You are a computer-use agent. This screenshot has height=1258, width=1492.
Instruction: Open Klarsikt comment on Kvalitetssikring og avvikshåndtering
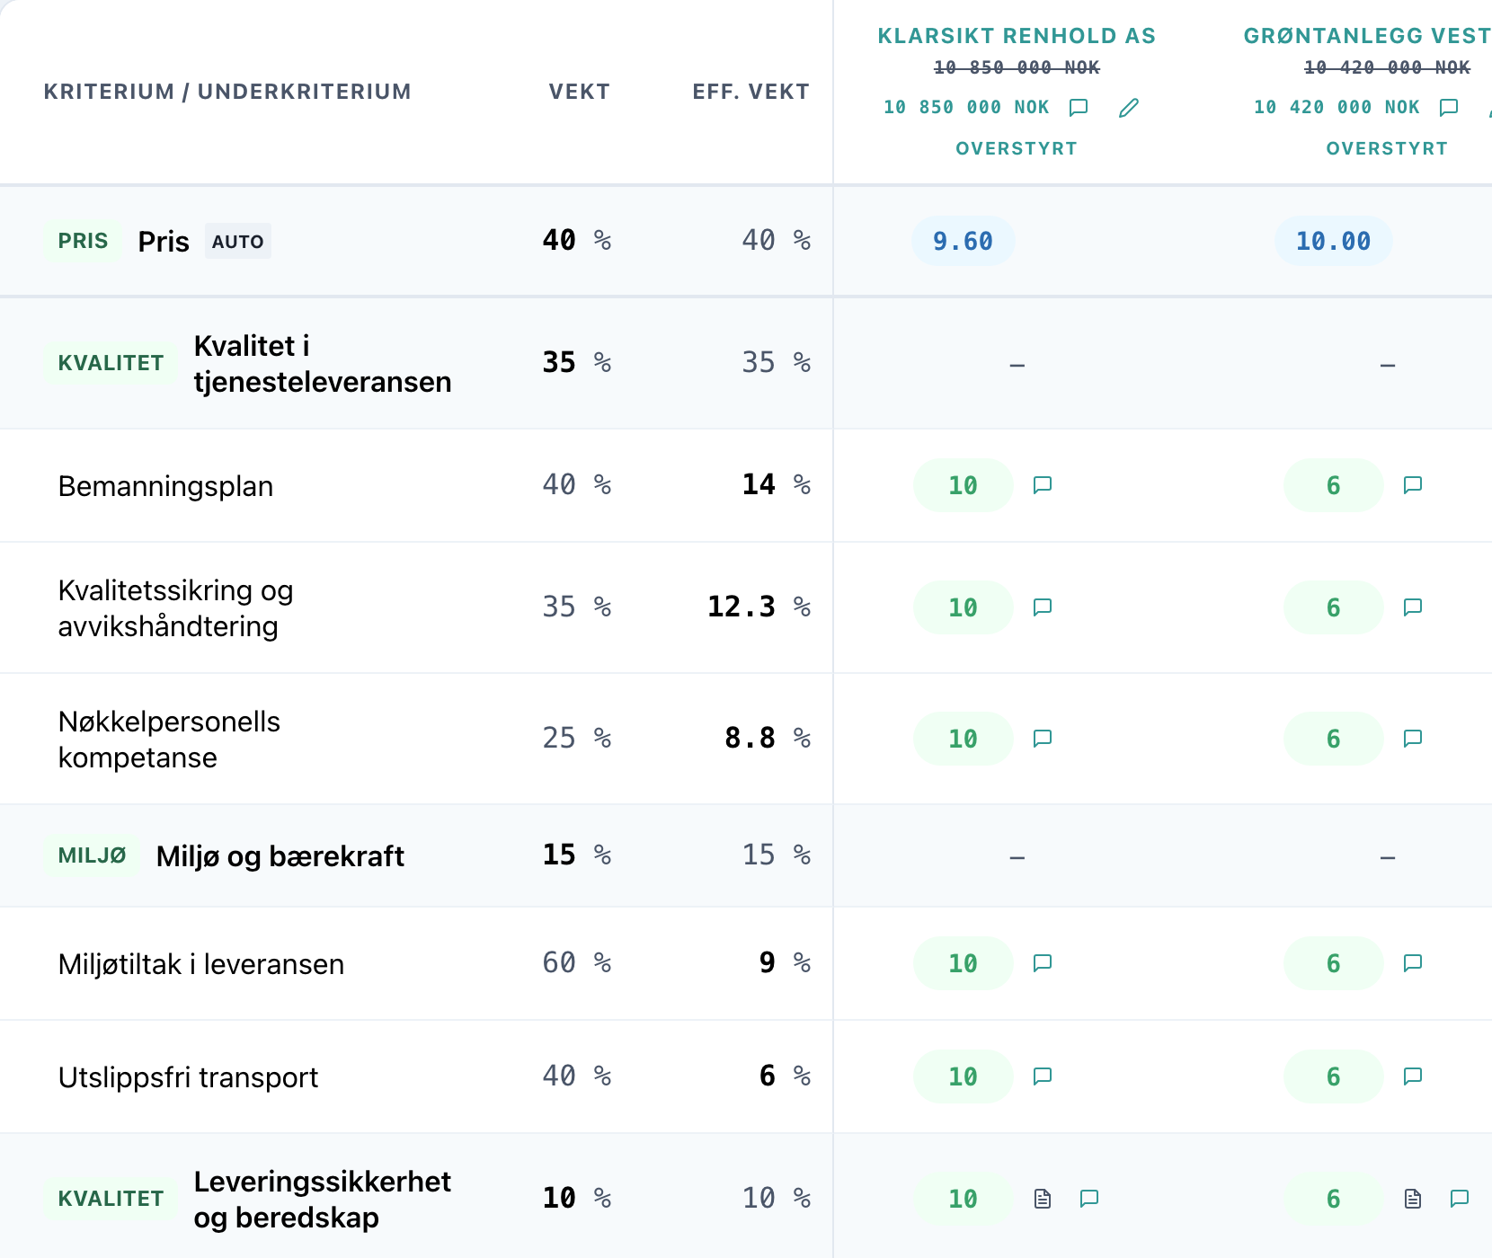point(1043,607)
